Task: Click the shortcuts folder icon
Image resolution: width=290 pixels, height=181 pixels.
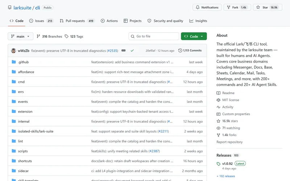Action: coord(14,161)
